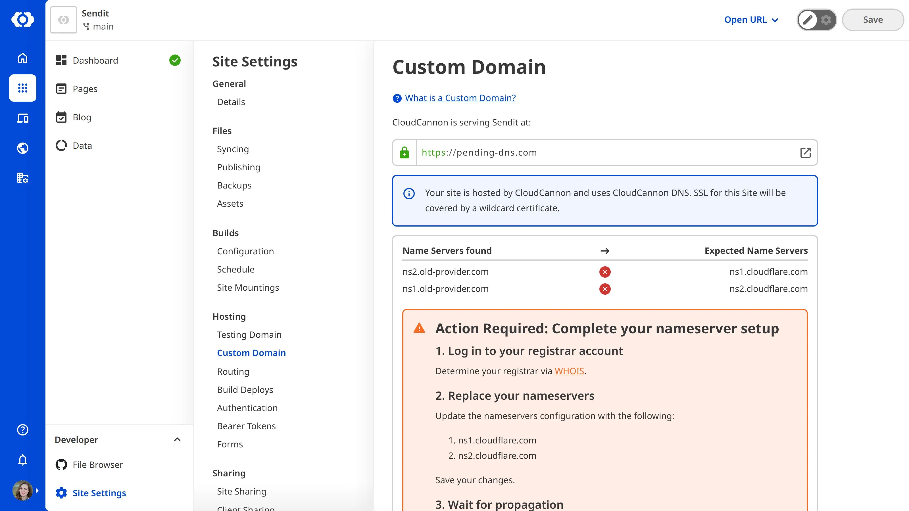Image resolution: width=909 pixels, height=511 pixels.
Task: Go to Syncing settings
Action: 233,149
